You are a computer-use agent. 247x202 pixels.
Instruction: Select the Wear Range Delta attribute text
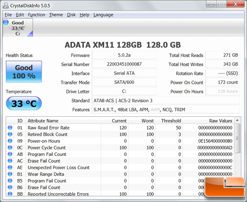click(46, 174)
